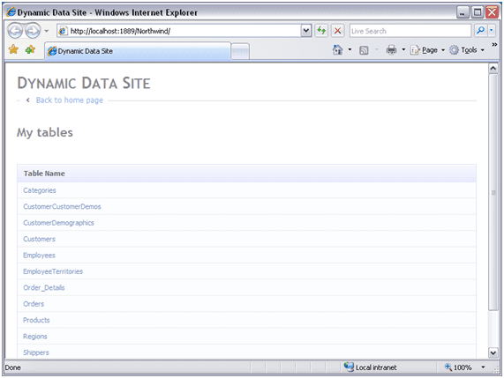Open the Order_Details table link
The height and width of the screenshot is (378, 504).
(x=44, y=287)
